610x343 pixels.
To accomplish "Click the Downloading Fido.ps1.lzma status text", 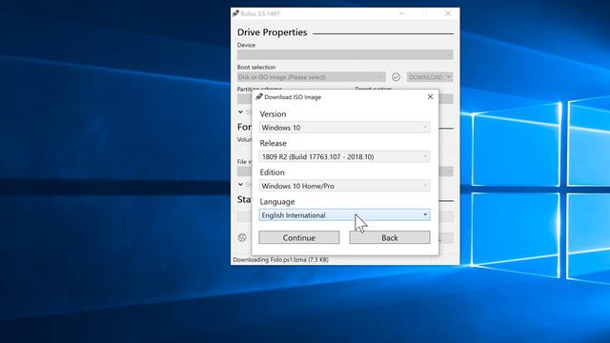I will 280,259.
